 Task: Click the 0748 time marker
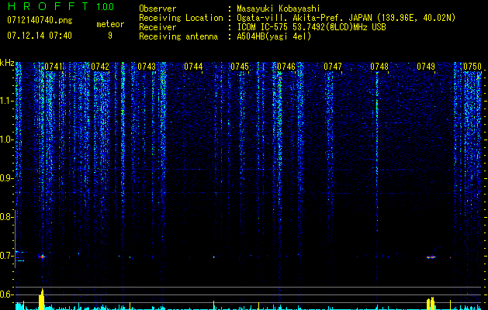click(379, 67)
